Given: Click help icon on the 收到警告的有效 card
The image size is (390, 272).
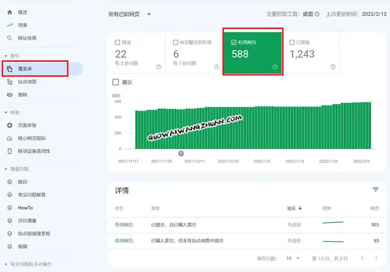Looking at the screenshot, I should pos(216,67).
